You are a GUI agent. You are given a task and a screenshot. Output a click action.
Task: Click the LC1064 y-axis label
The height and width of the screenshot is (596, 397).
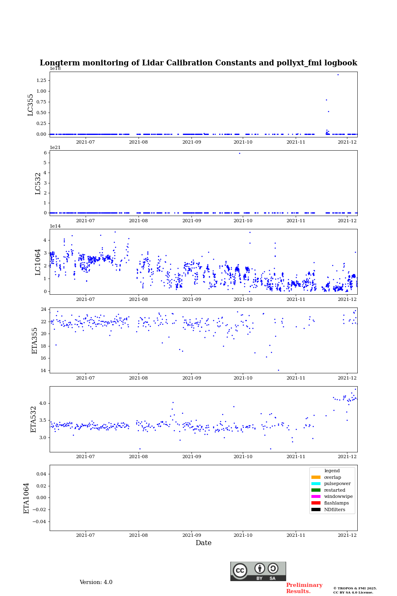[38, 262]
